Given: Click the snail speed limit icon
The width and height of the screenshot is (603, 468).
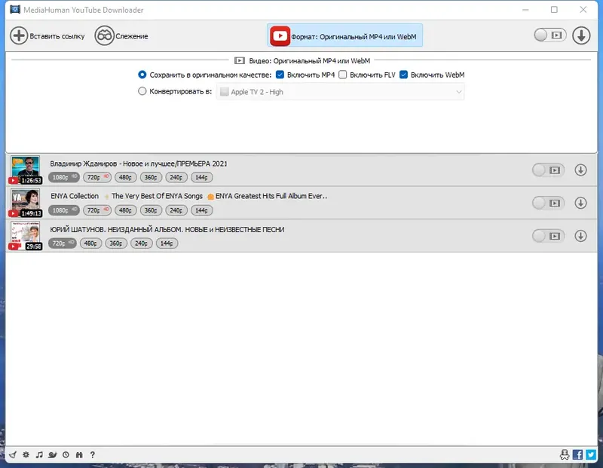Looking at the screenshot, I should pyautogui.click(x=53, y=455).
